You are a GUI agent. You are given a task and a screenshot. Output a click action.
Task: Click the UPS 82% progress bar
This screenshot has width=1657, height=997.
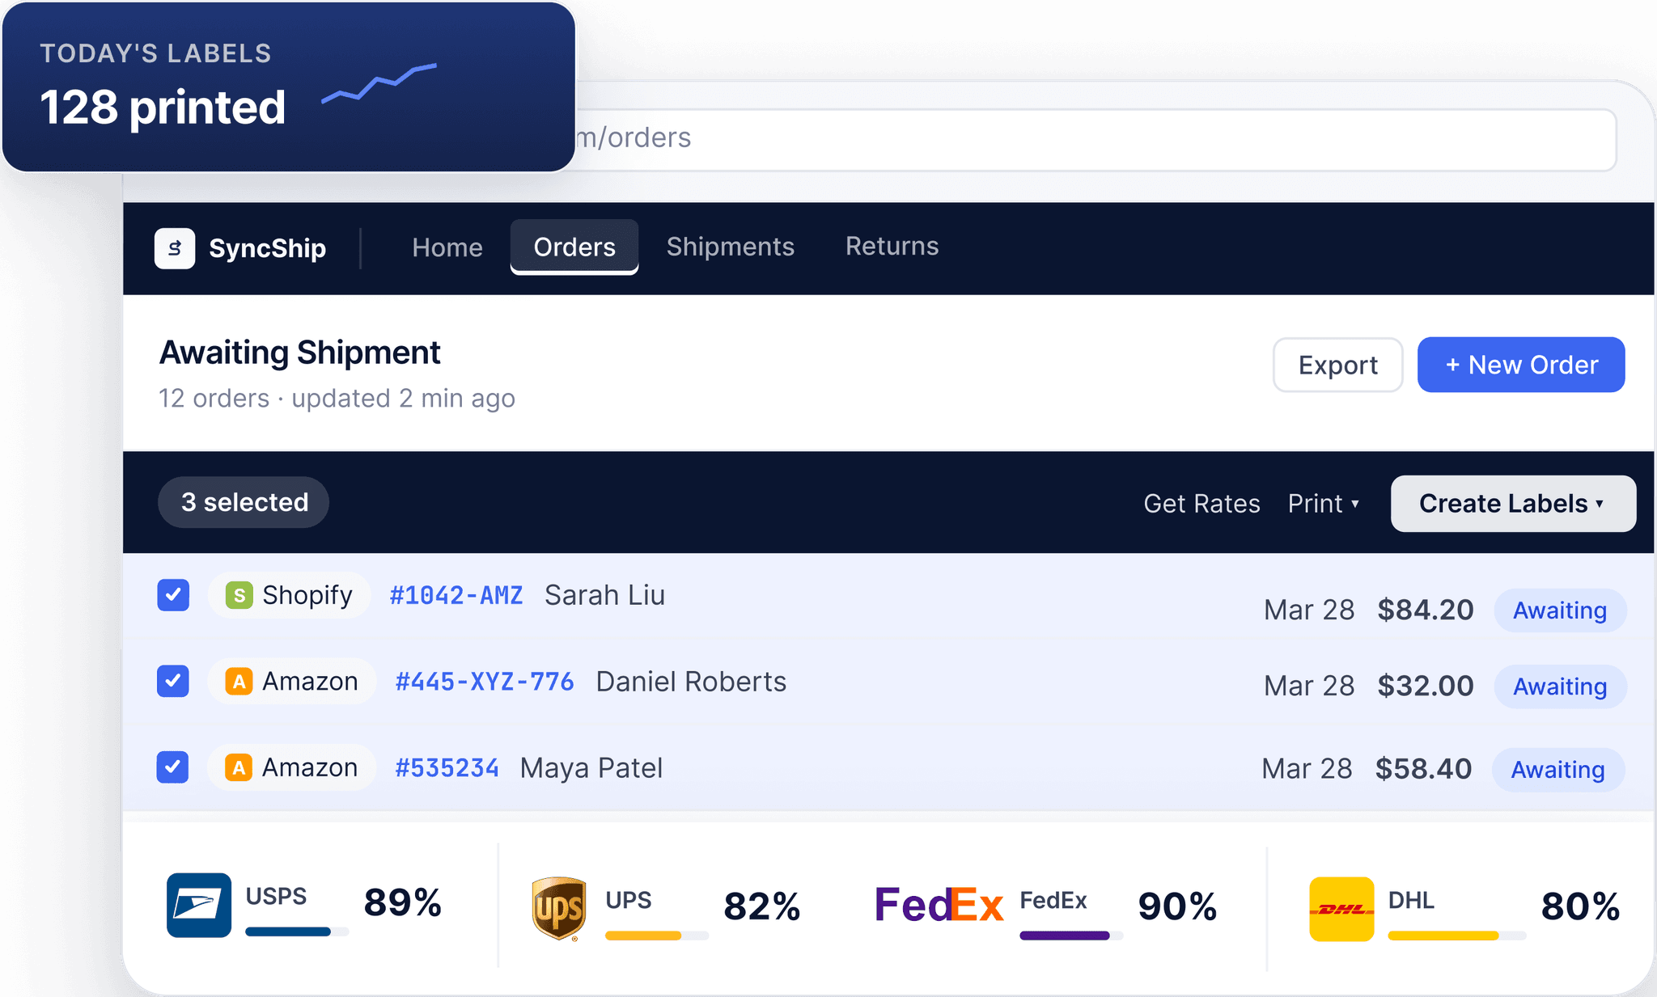(657, 936)
